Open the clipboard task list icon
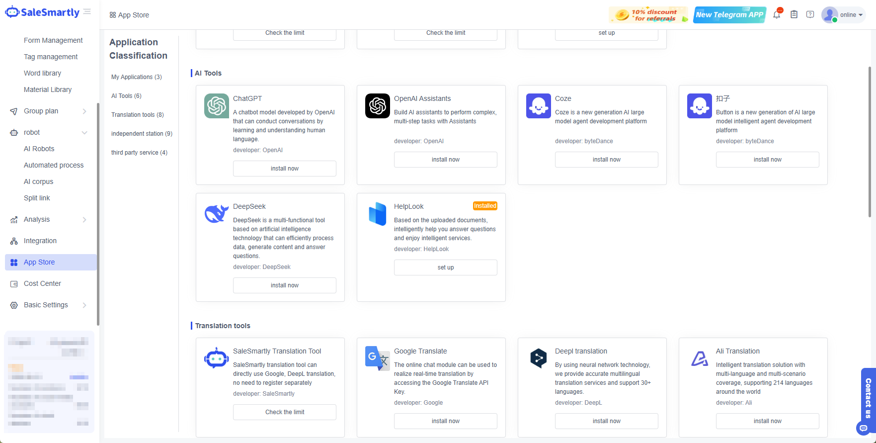 click(x=794, y=15)
